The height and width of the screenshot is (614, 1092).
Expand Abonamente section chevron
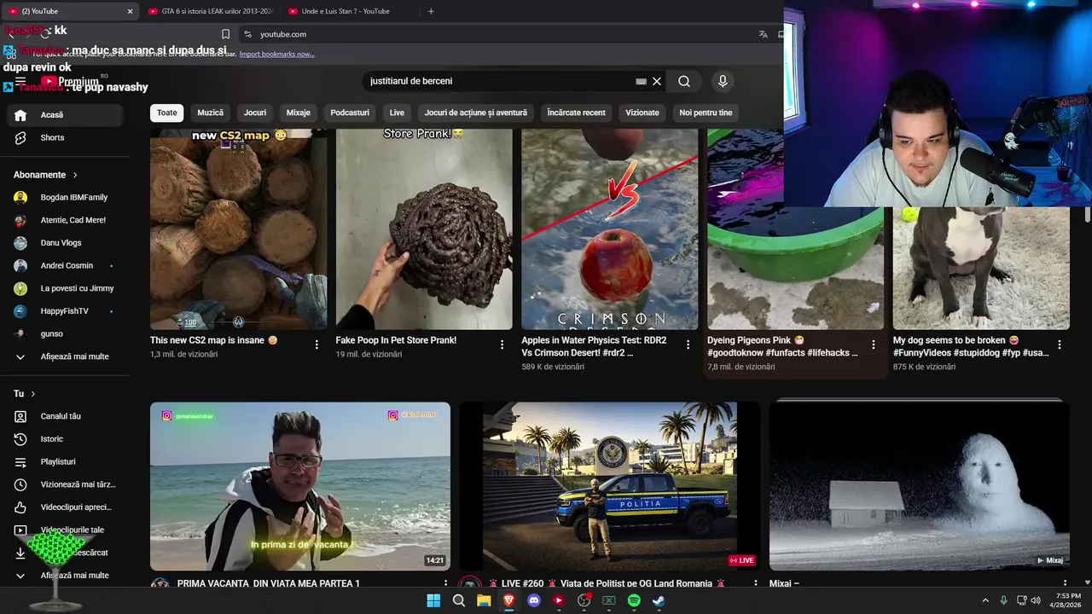[x=75, y=175]
